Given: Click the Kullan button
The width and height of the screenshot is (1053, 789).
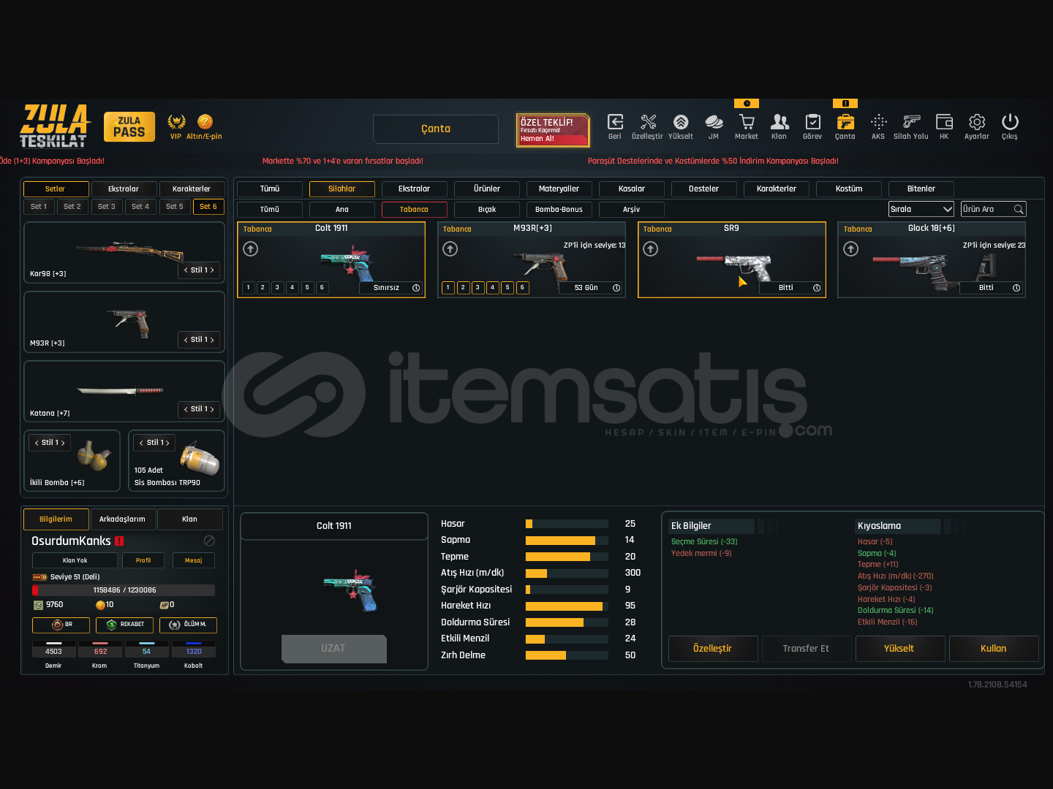Looking at the screenshot, I should [994, 649].
